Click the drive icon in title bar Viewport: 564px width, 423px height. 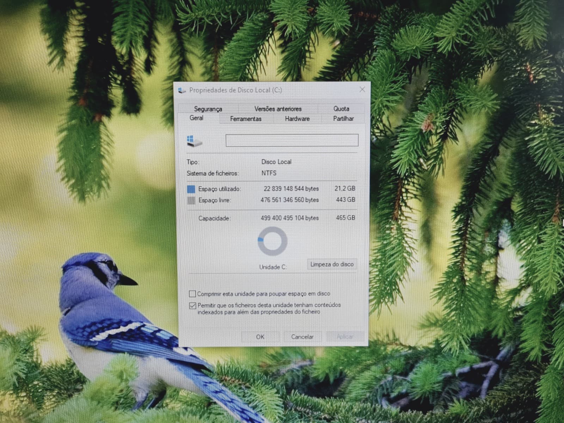click(182, 90)
